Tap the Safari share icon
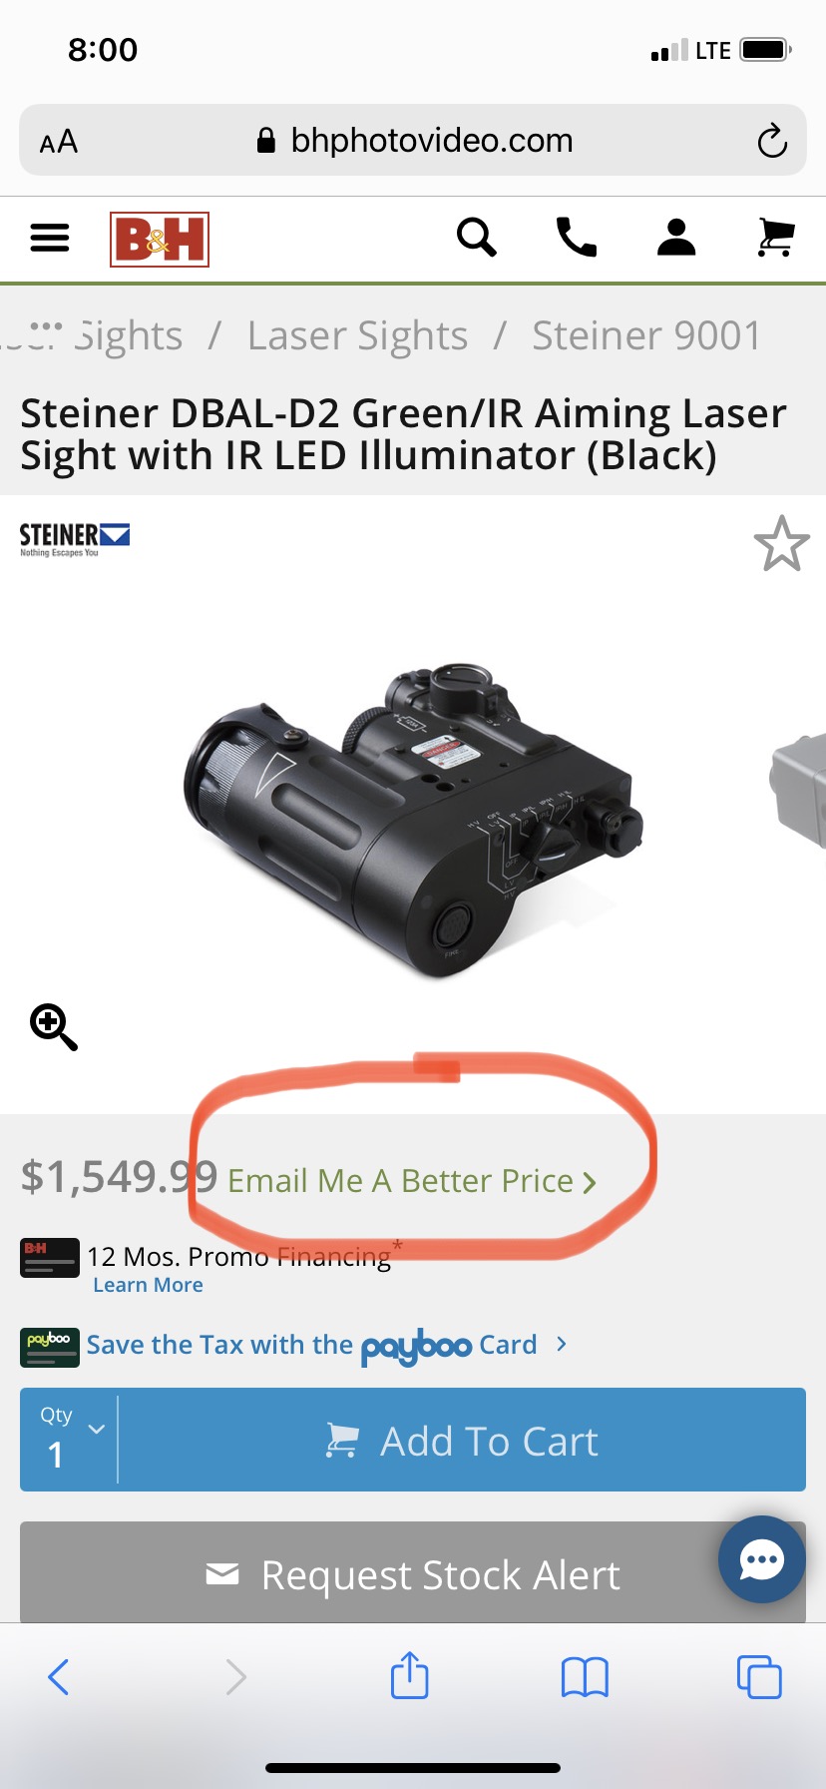 coord(410,1675)
